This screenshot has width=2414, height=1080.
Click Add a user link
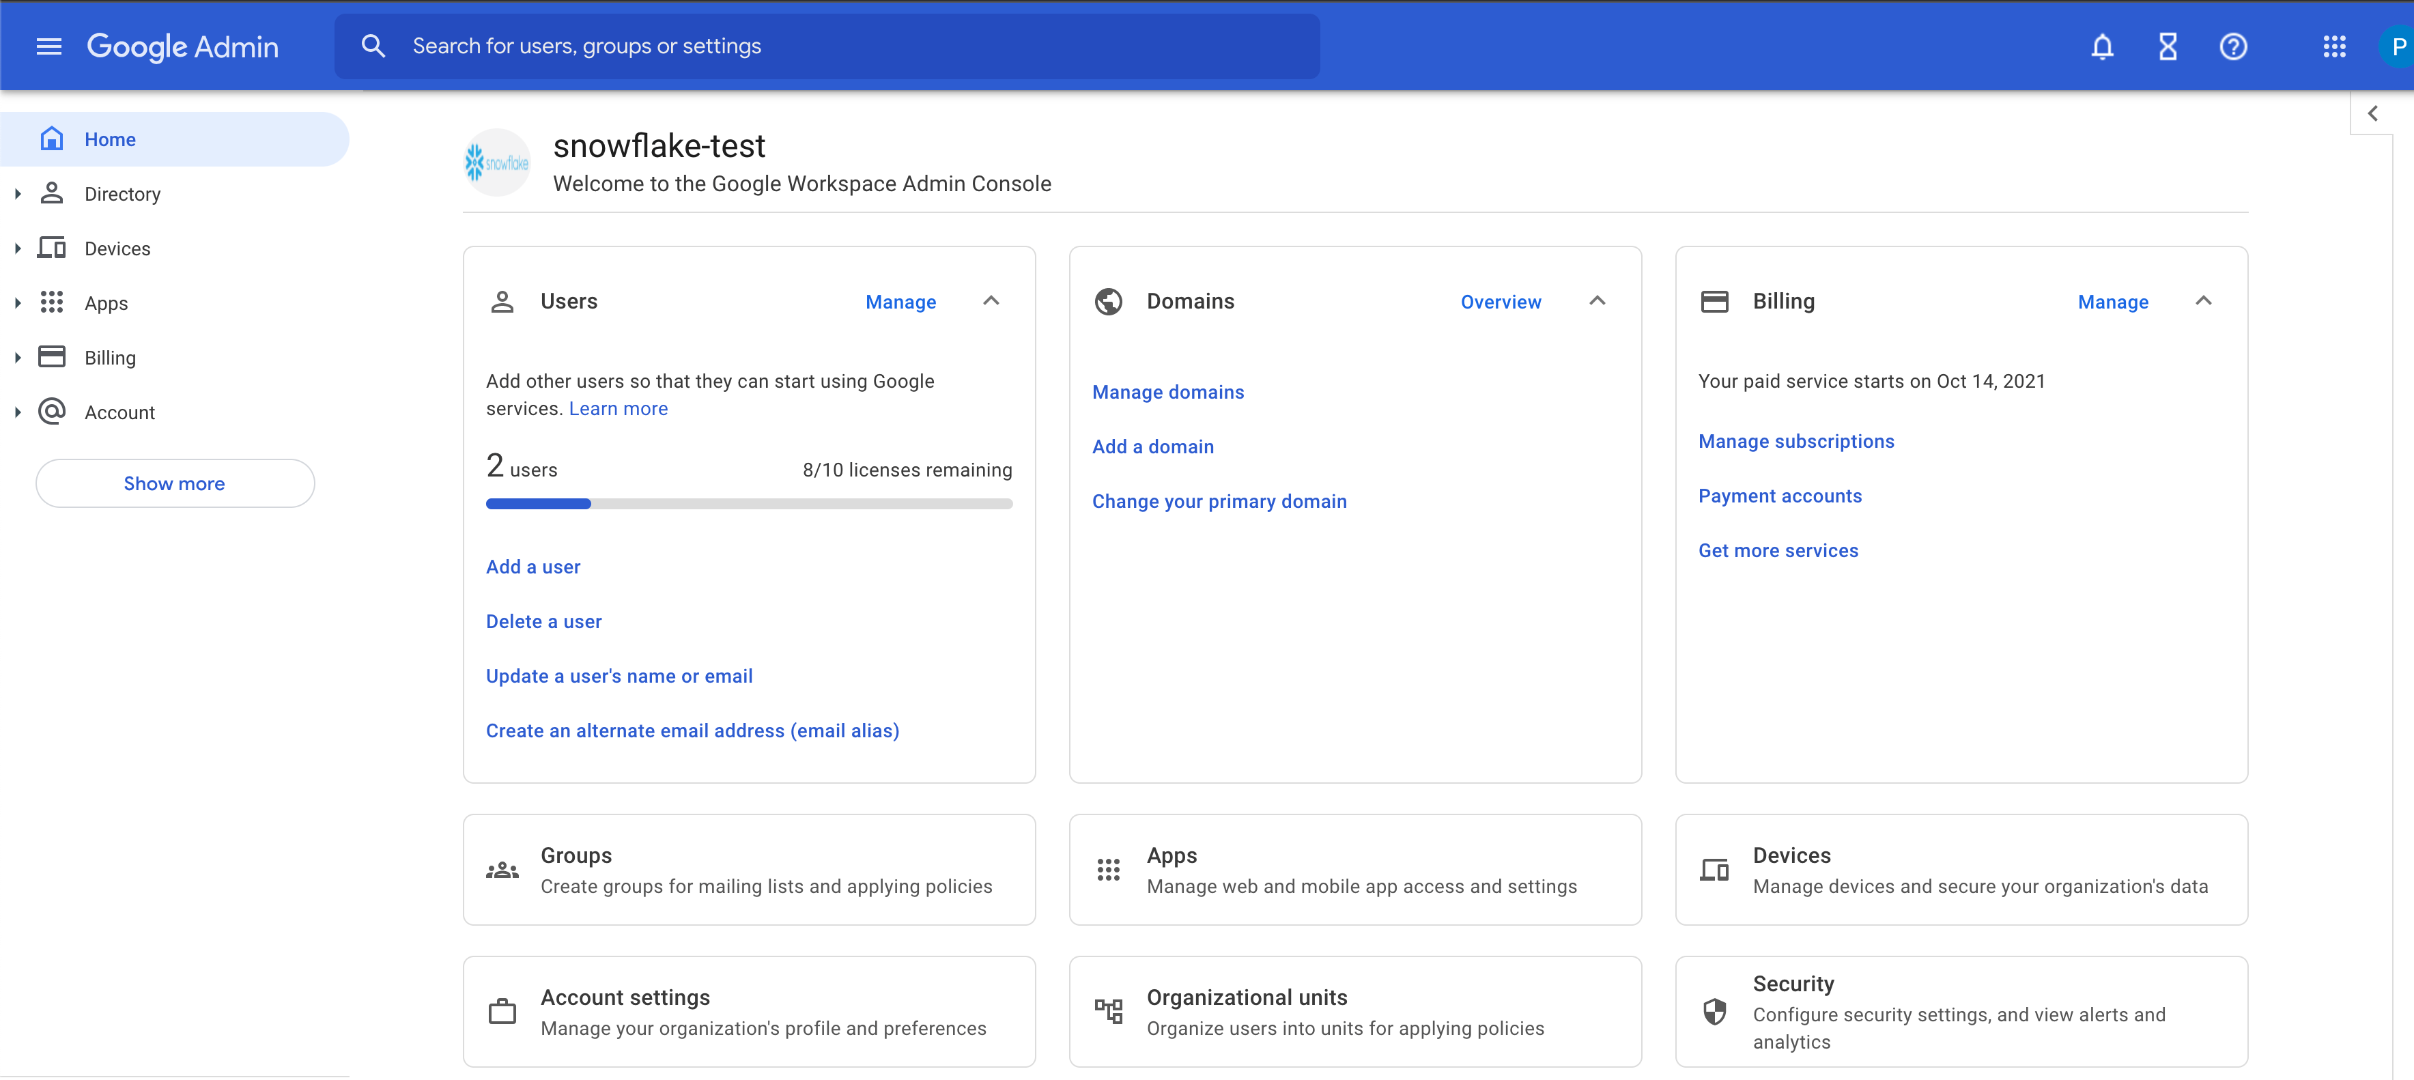tap(532, 566)
